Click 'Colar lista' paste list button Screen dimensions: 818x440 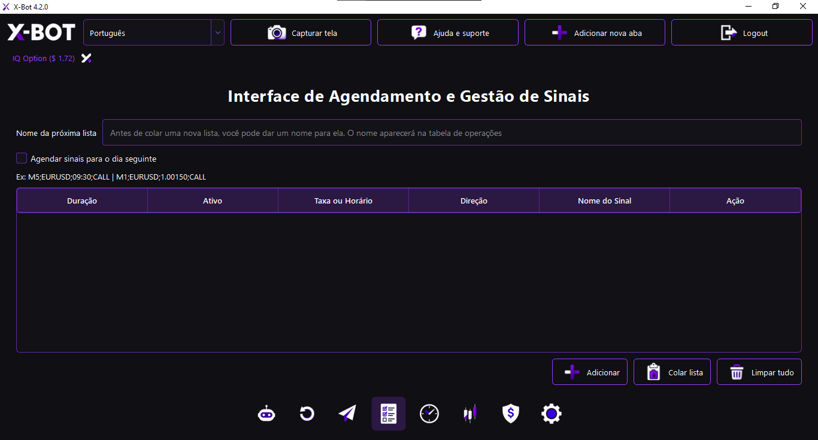672,372
